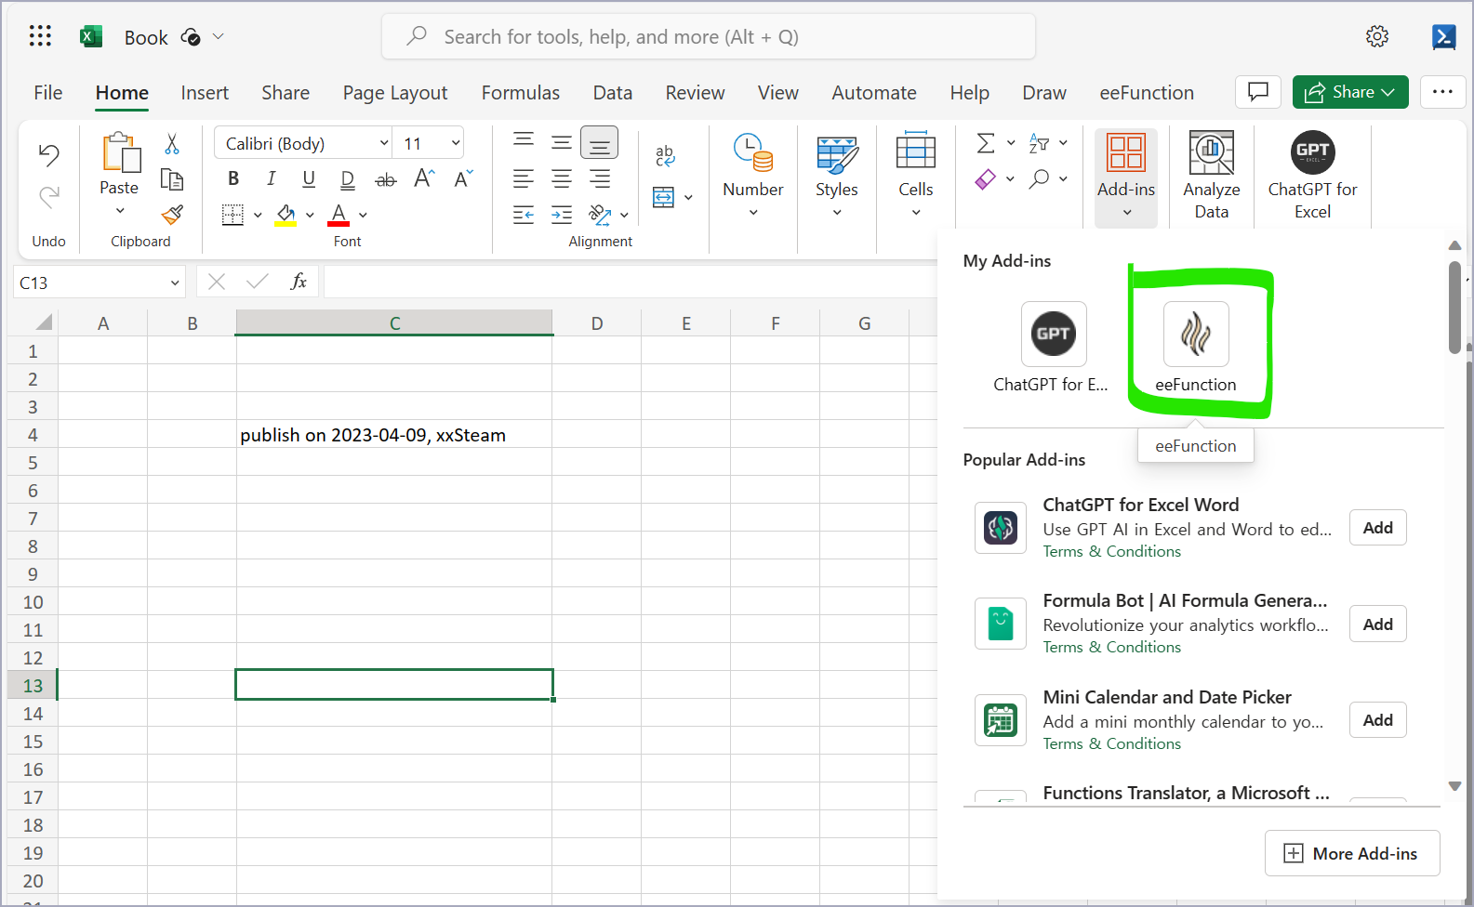Click the More Add-ins button

point(1352,853)
